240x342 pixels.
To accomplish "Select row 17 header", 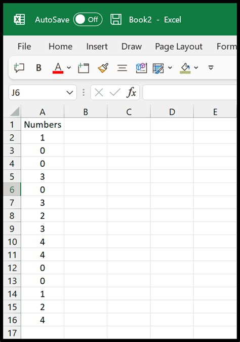I will (x=12, y=333).
